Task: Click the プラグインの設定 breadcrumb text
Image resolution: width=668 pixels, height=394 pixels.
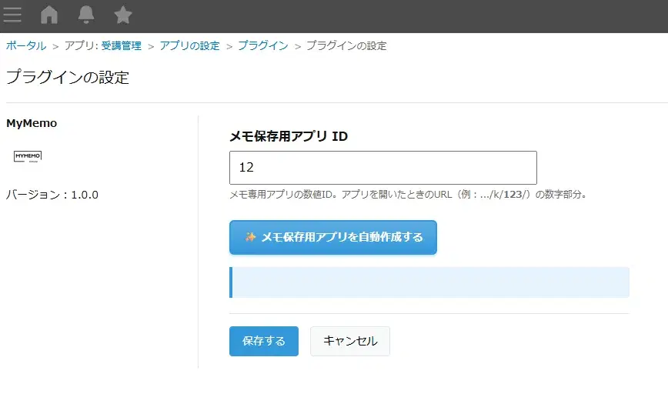Action: pos(346,45)
